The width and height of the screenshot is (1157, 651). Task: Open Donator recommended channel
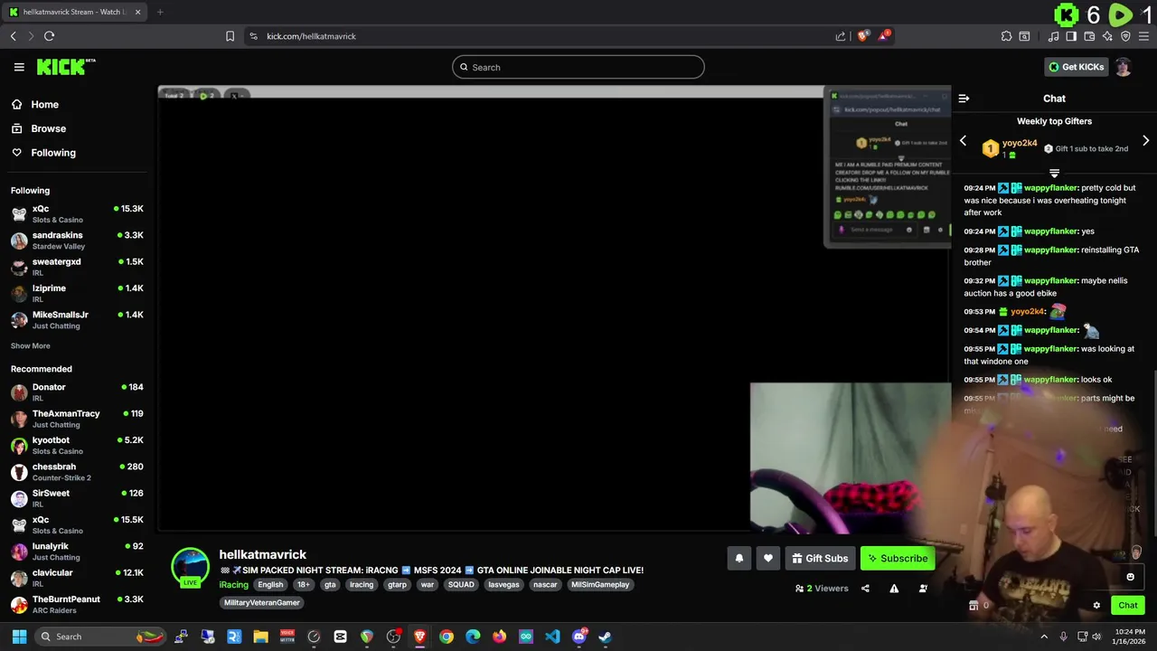[x=77, y=392]
